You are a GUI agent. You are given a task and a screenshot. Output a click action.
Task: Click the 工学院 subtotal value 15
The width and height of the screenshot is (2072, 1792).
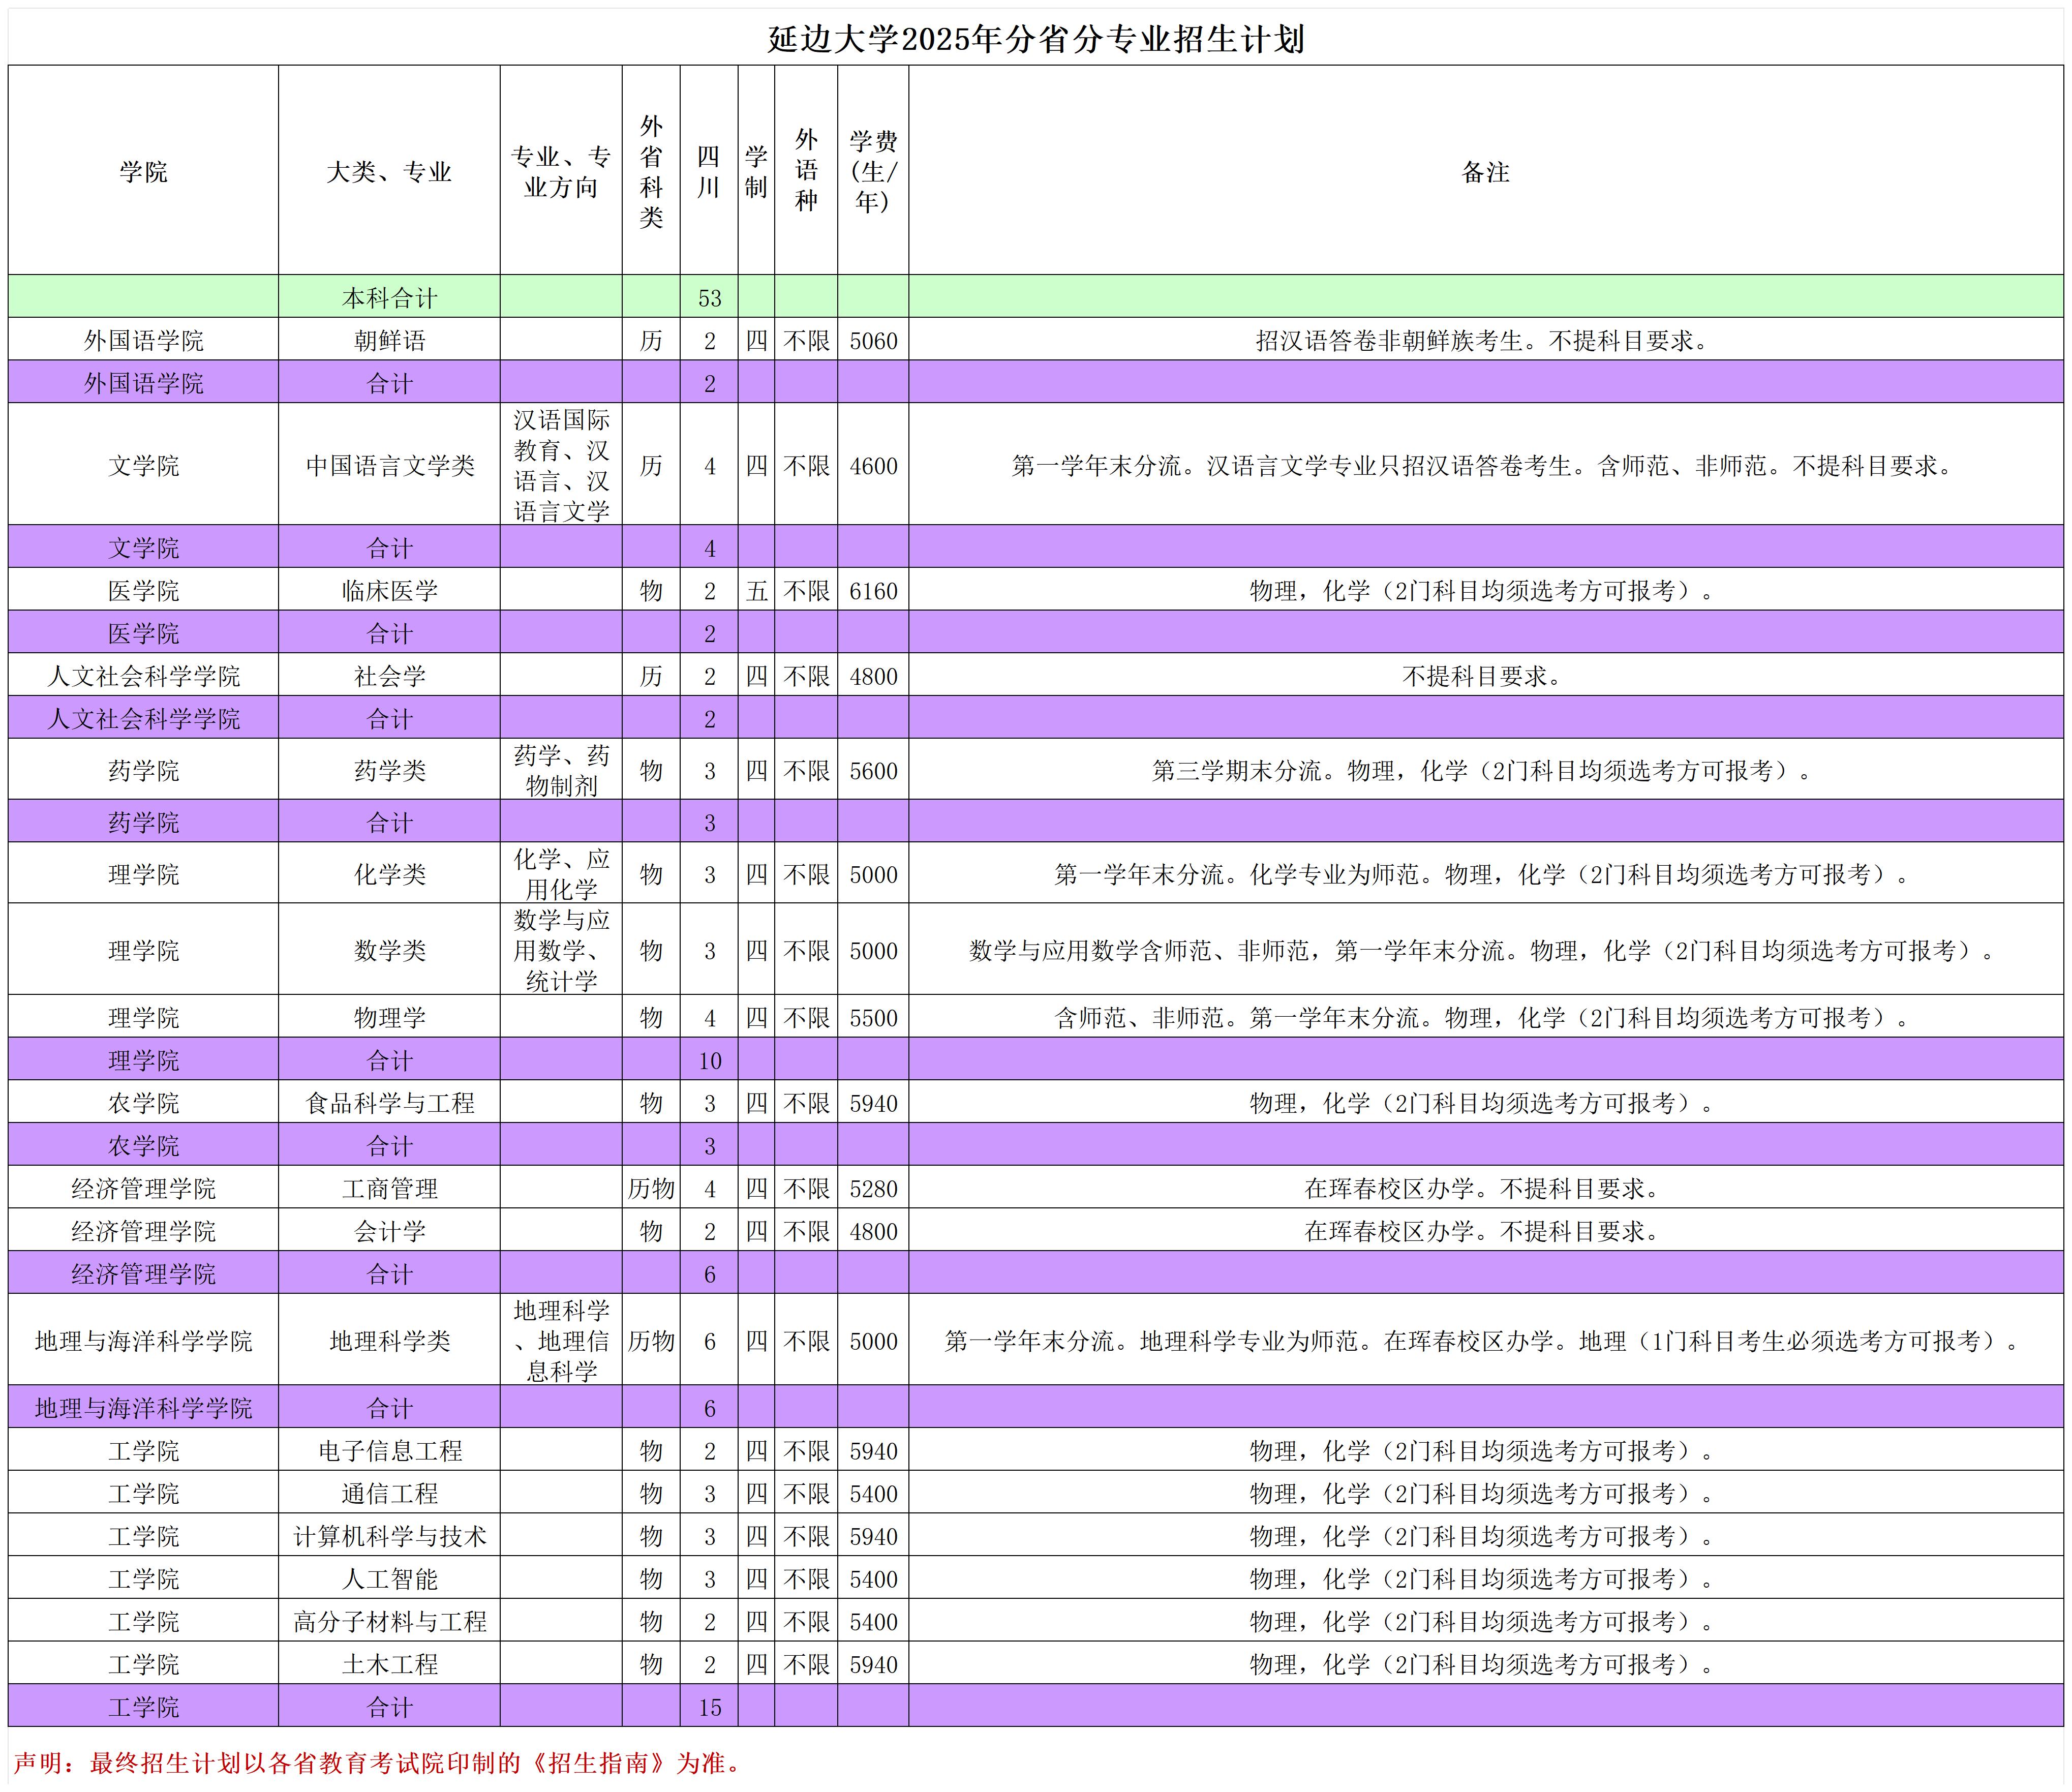(709, 1708)
